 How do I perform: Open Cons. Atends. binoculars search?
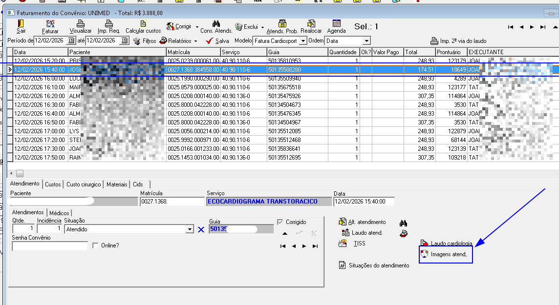click(216, 24)
